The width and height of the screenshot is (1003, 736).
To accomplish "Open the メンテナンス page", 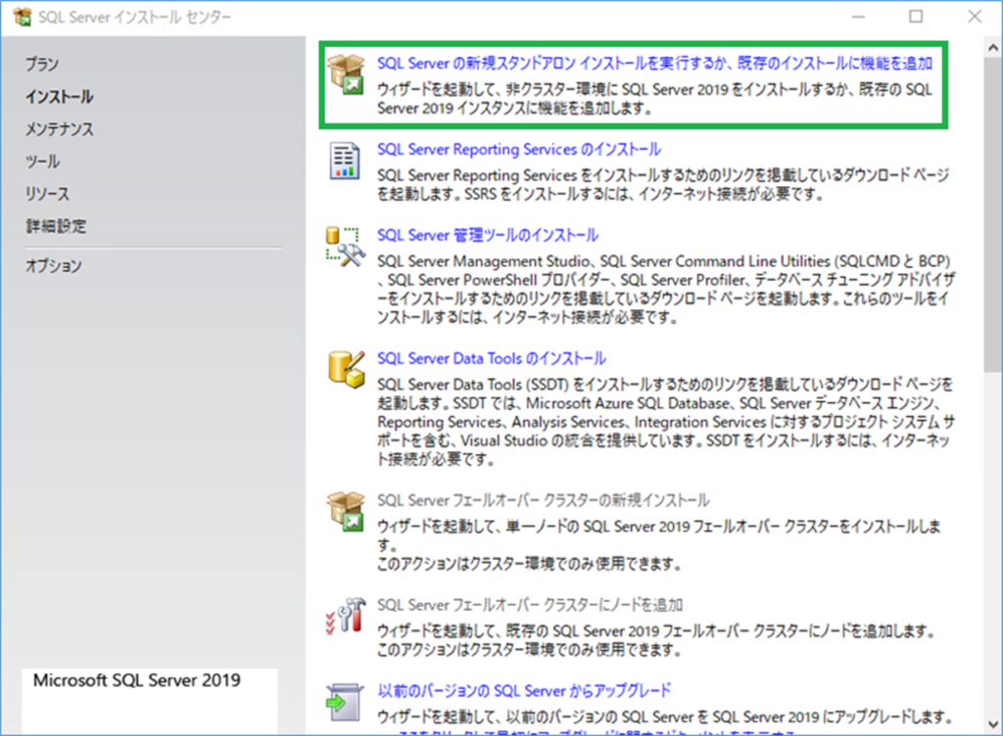I will (x=60, y=129).
